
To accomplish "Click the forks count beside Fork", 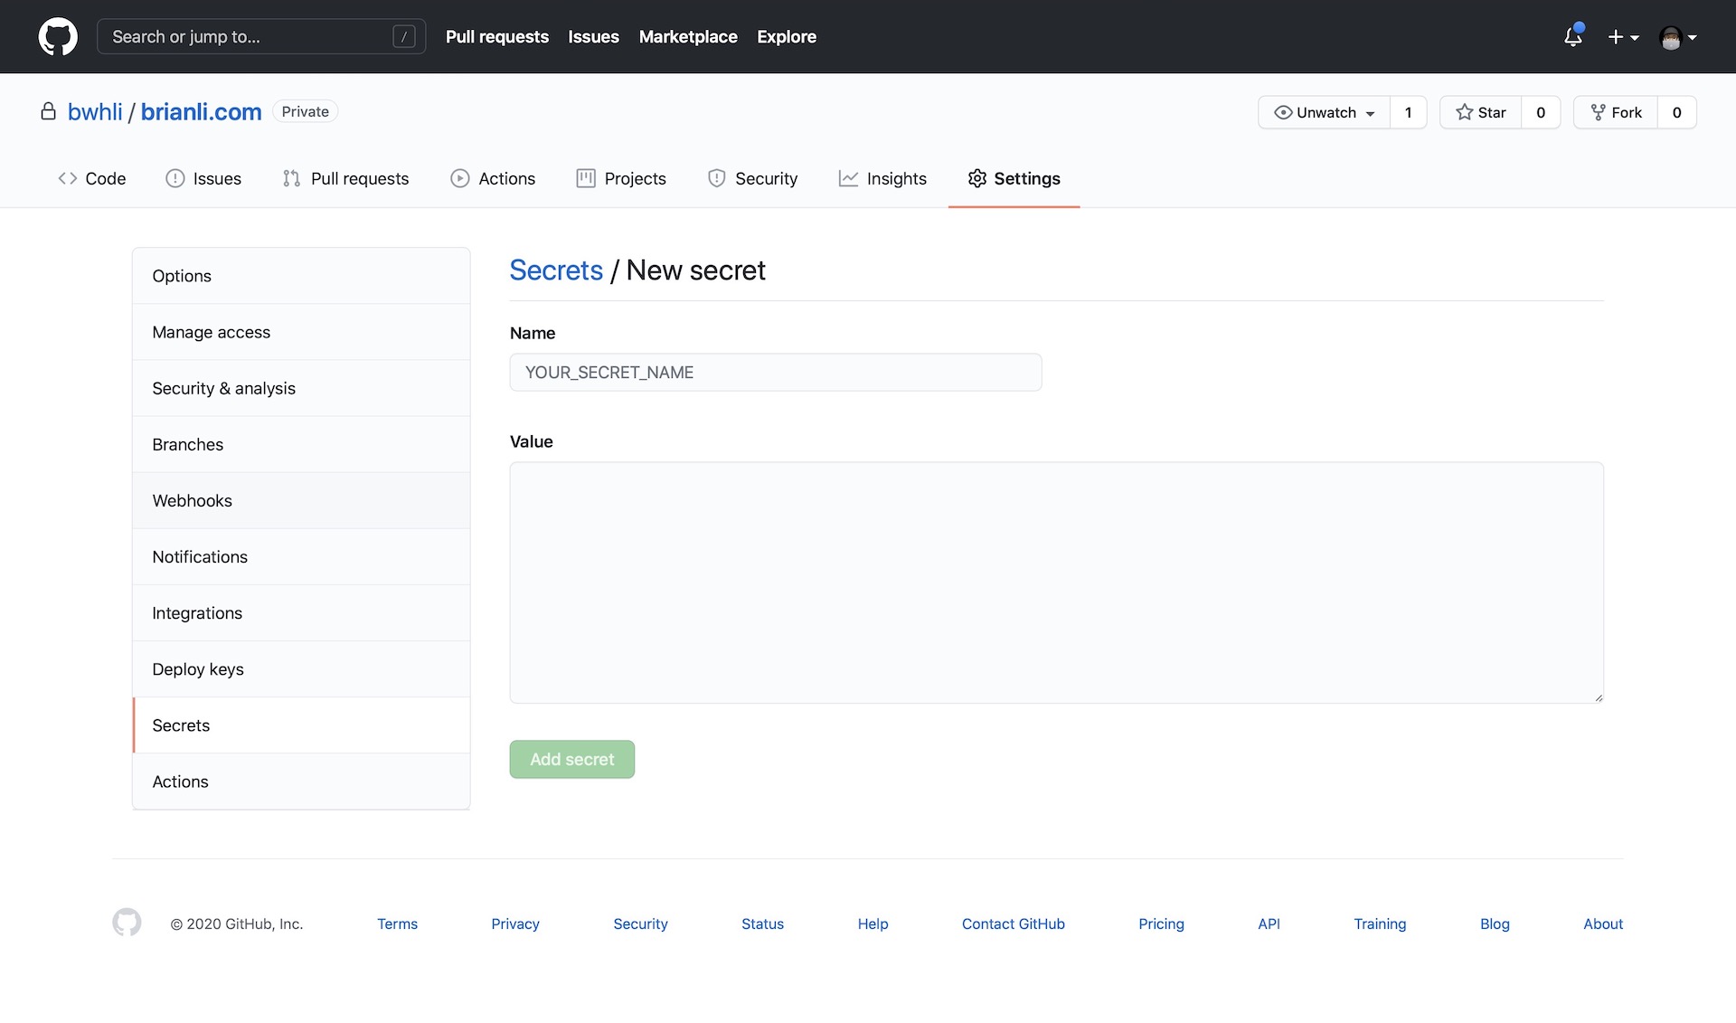I will 1676,112.
